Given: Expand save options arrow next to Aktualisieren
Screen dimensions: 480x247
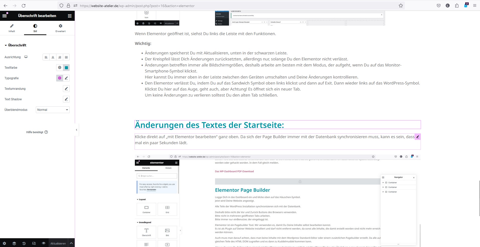Looking at the screenshot, I should 71,243.
